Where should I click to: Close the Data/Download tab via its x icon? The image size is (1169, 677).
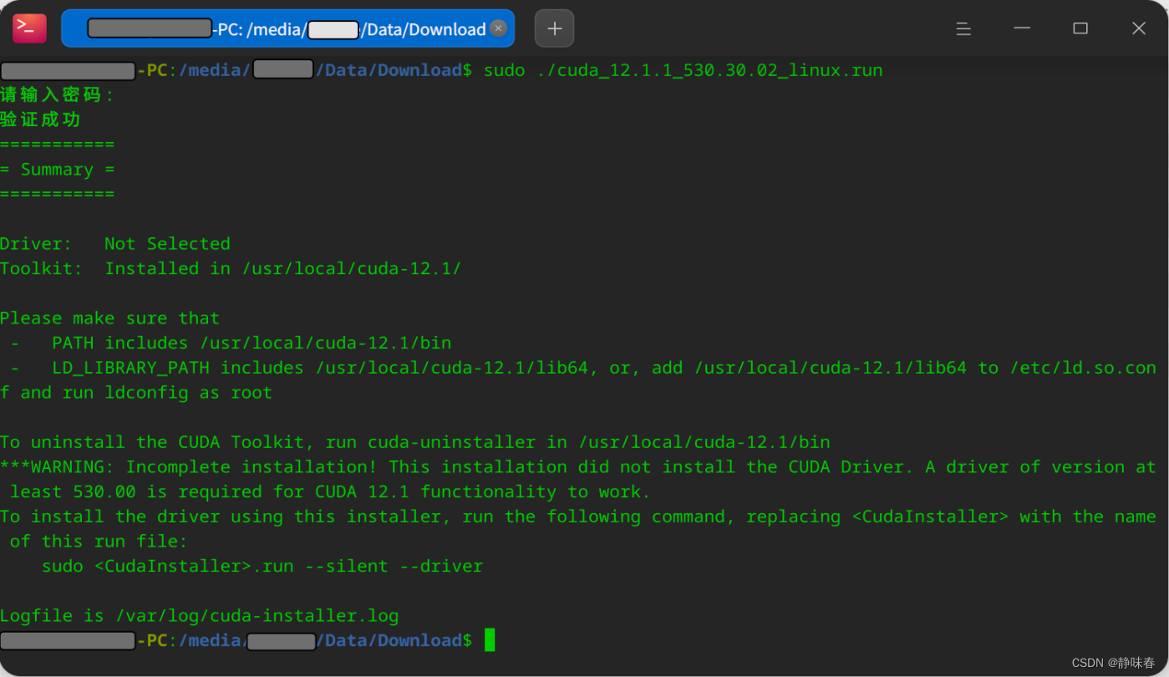click(x=499, y=28)
